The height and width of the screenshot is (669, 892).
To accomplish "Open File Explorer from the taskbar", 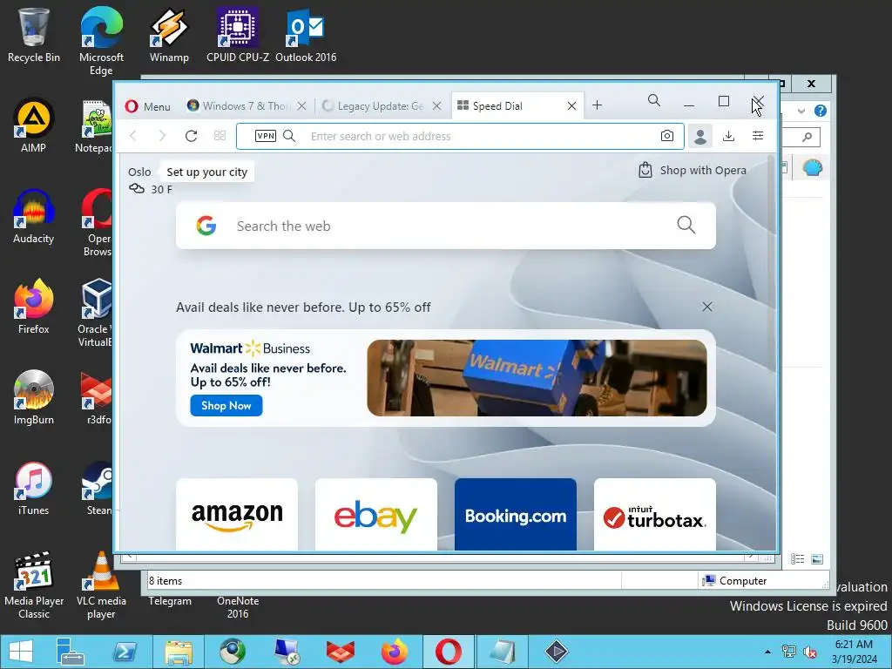I will pyautogui.click(x=179, y=652).
